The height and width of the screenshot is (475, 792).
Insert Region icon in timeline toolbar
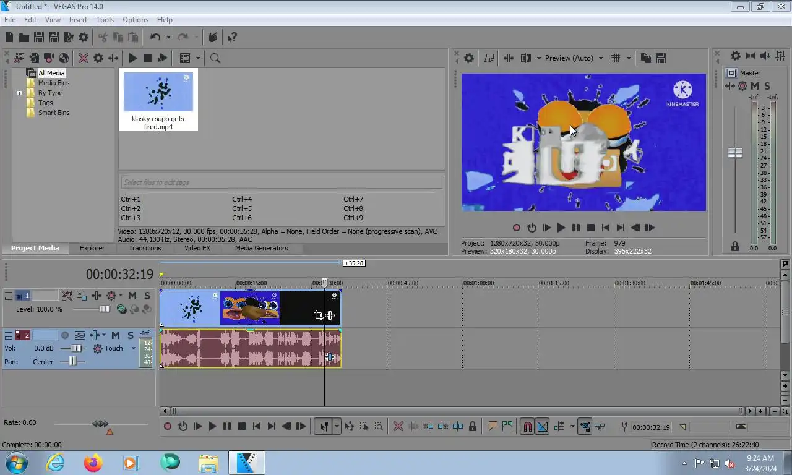pos(507,426)
